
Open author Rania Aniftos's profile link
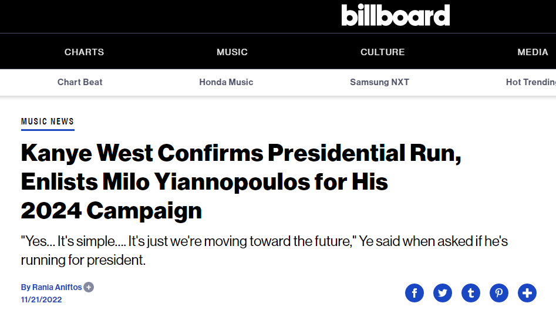point(52,287)
